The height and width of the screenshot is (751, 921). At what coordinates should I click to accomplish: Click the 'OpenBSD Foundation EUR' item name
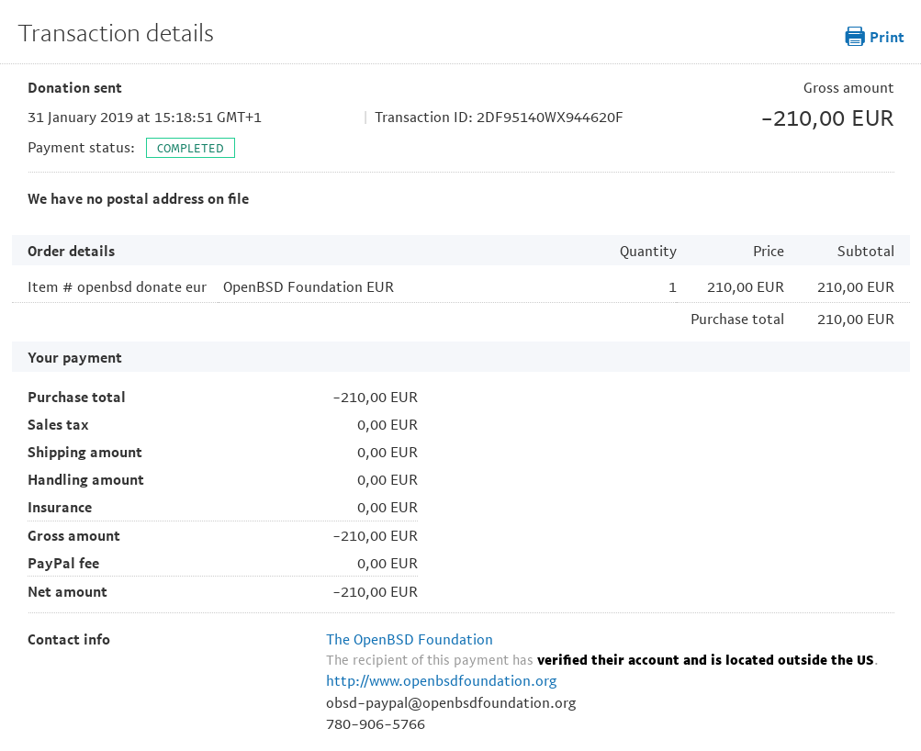(309, 287)
